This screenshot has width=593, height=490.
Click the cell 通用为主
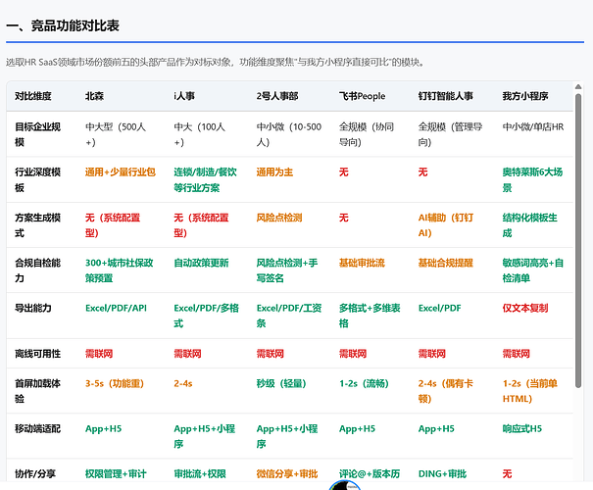[274, 172]
